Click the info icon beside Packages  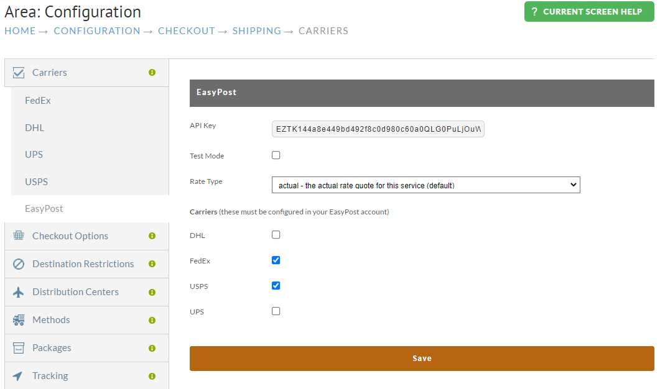point(152,348)
